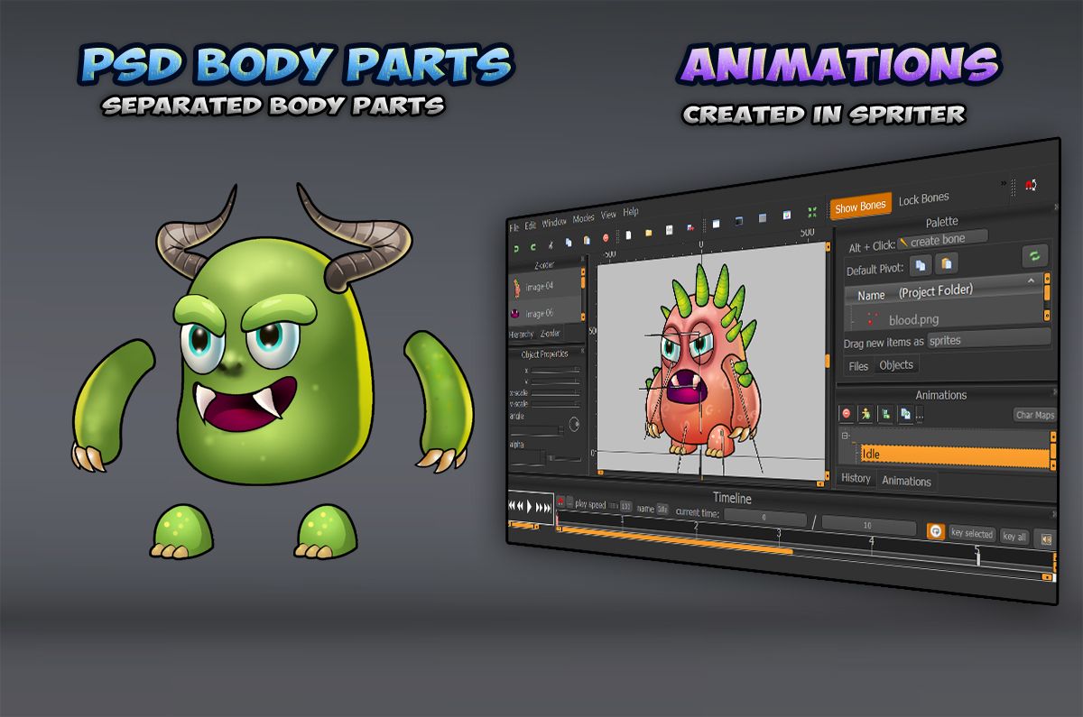Viewport: 1083px width, 717px height.
Task: Toggle the sound speaker icon on timeline
Action: tap(1046, 539)
